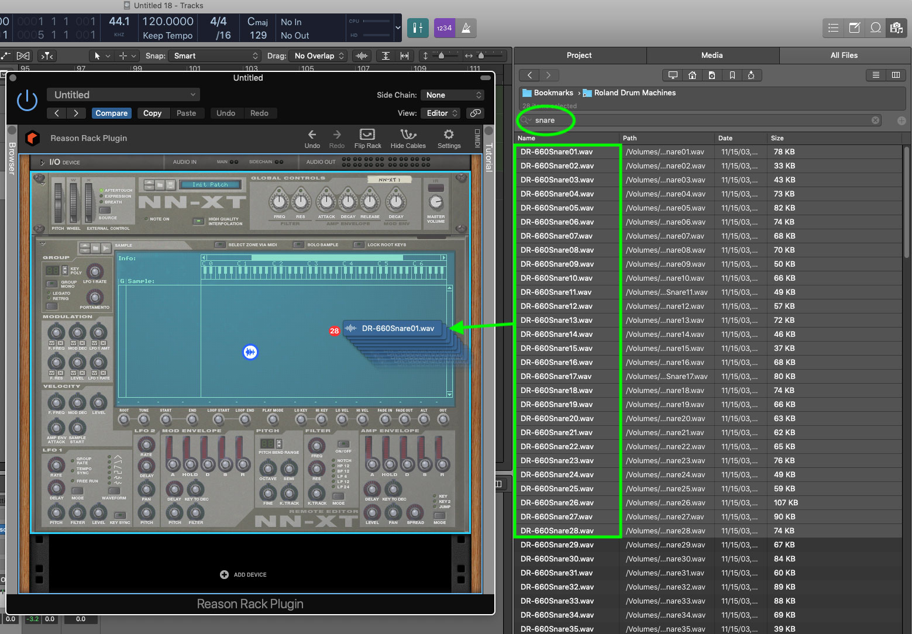912x634 pixels.
Task: Open the secondary crosshair tool menu
Action: (127, 56)
